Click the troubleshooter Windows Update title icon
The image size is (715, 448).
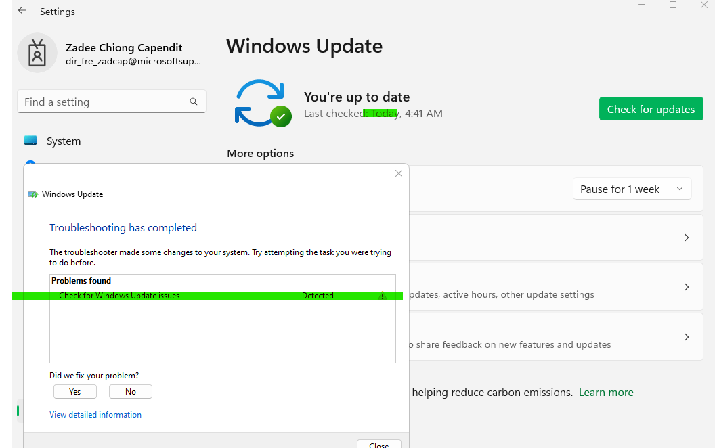pyautogui.click(x=32, y=194)
